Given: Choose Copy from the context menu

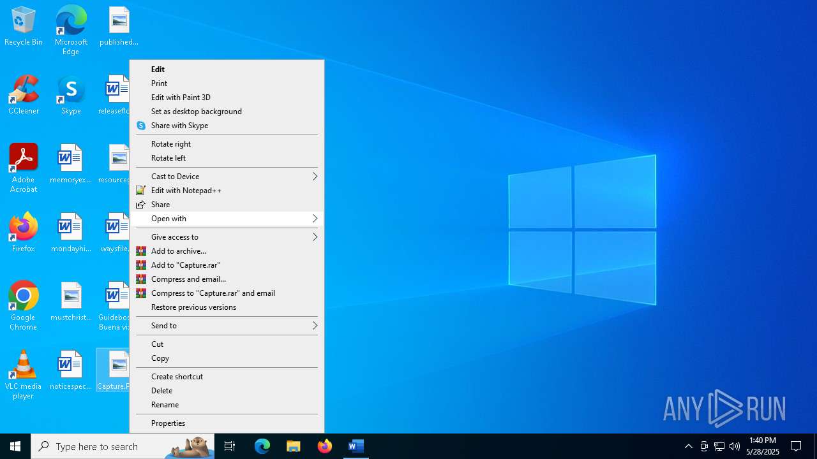Looking at the screenshot, I should 227,358.
